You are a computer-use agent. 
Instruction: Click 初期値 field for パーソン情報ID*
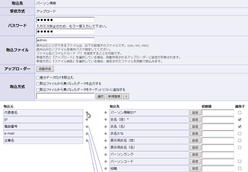[218, 113]
